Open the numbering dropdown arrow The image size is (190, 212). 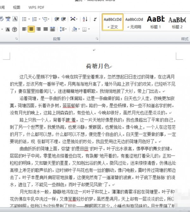pyautogui.click(x=40, y=19)
